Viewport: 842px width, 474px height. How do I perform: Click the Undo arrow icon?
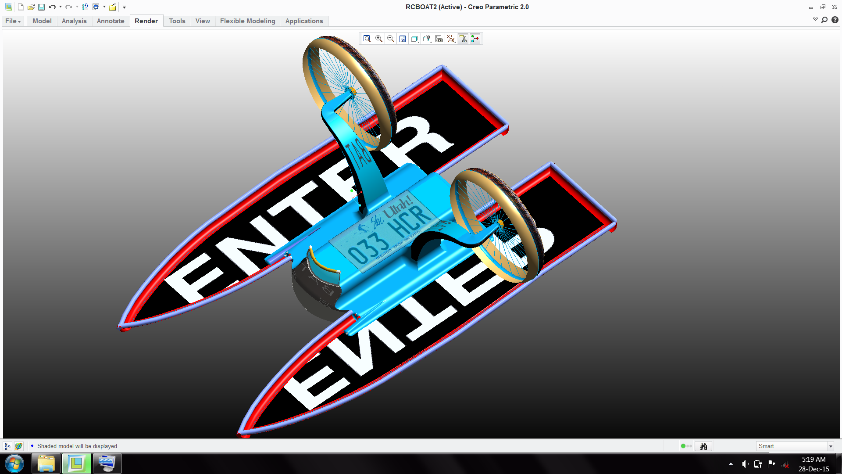52,7
